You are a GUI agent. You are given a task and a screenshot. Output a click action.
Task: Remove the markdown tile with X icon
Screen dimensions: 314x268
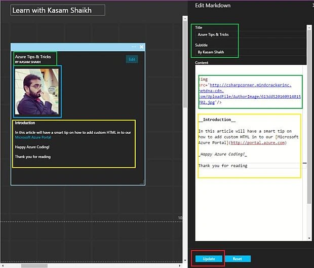[142, 47]
